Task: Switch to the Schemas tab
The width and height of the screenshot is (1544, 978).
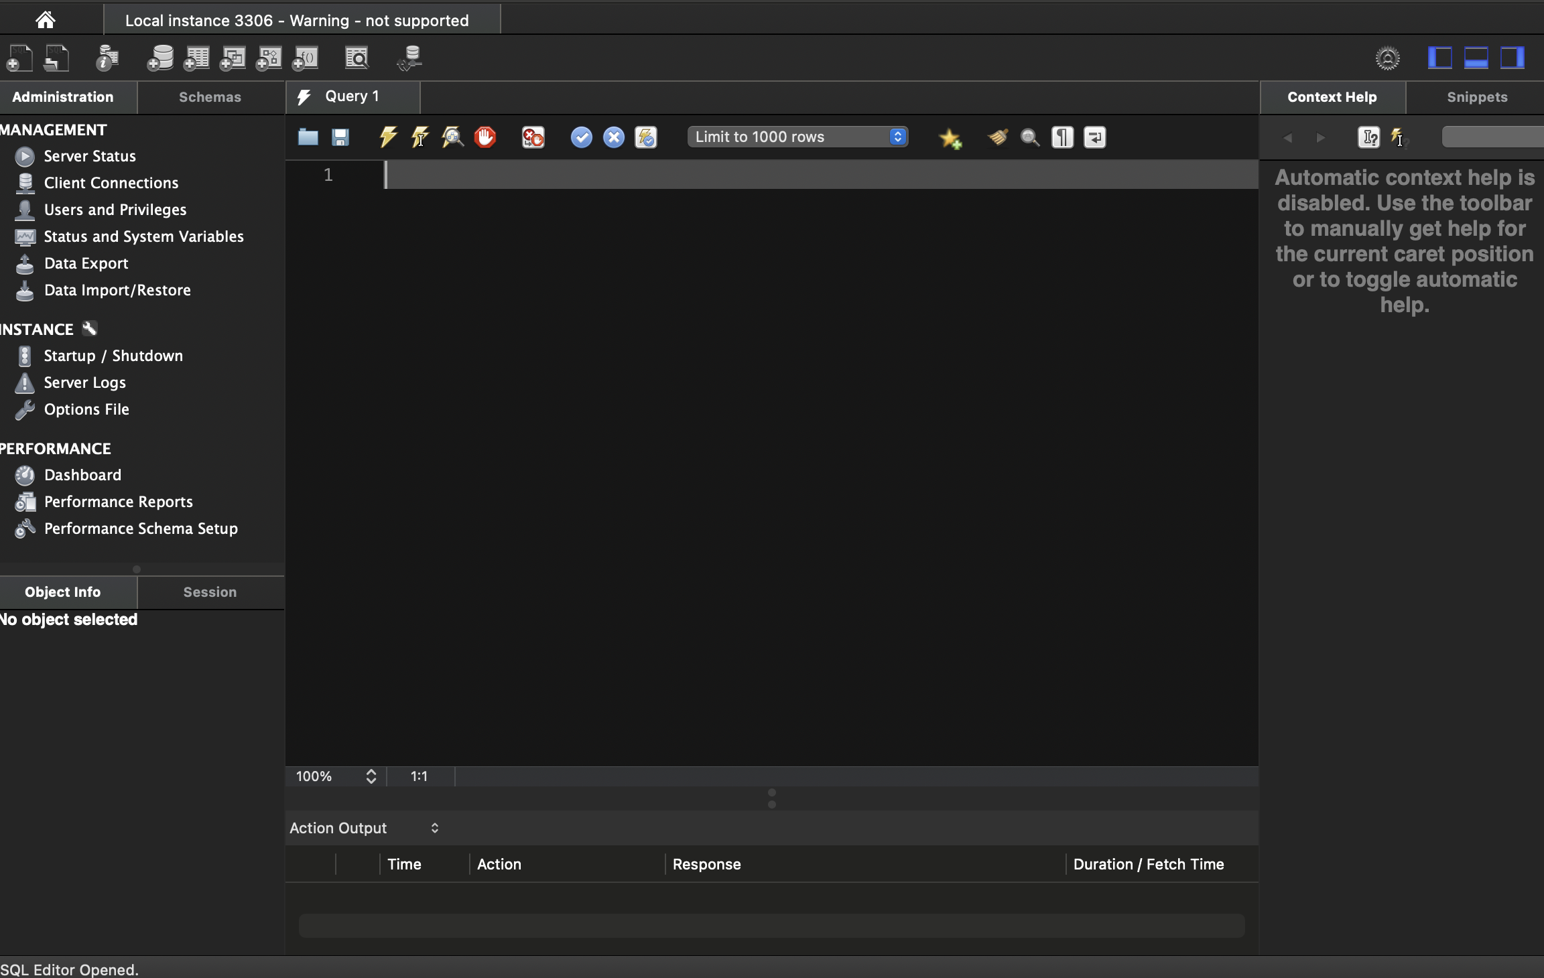Action: pos(210,97)
